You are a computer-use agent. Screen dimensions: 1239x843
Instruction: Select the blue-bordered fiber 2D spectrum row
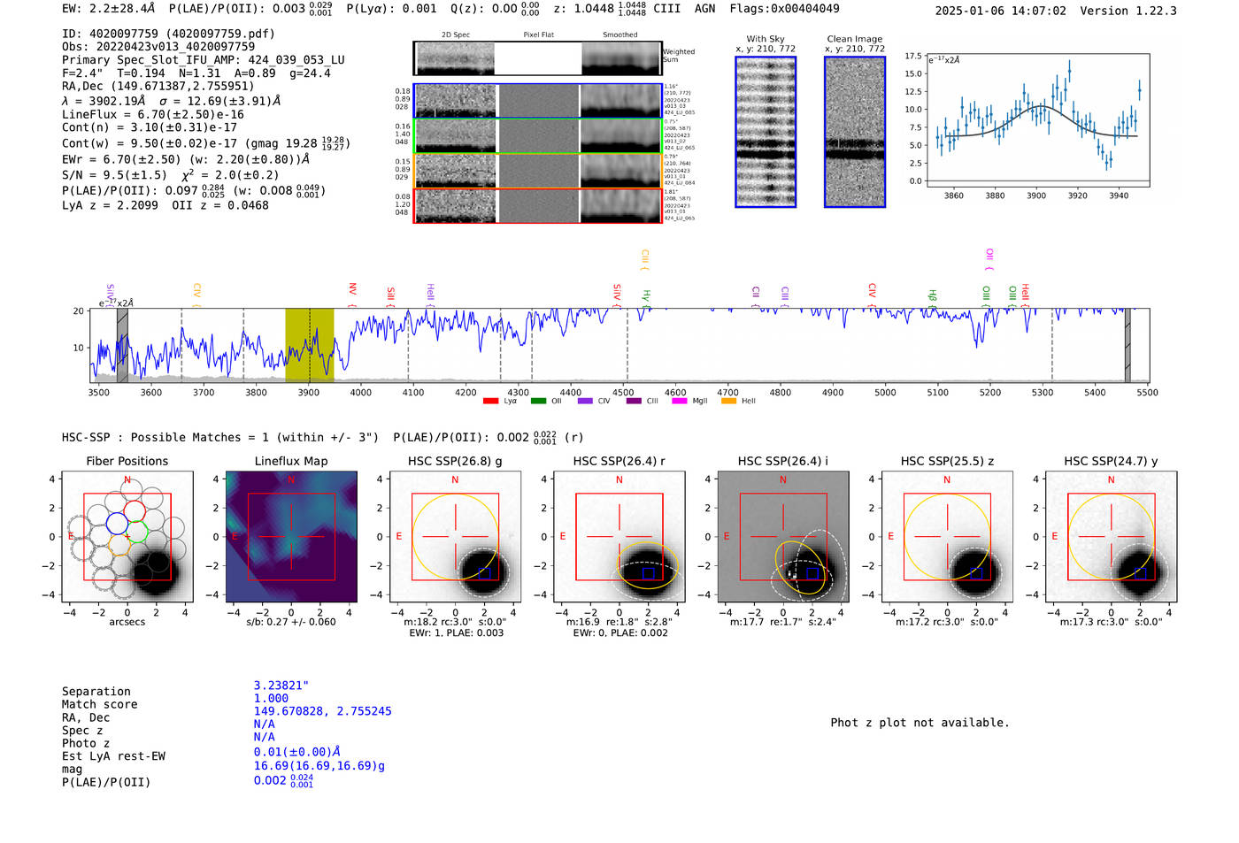pyautogui.click(x=538, y=101)
